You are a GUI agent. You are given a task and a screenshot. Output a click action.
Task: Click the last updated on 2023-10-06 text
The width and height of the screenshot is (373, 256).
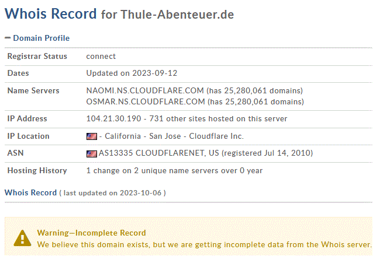112,193
